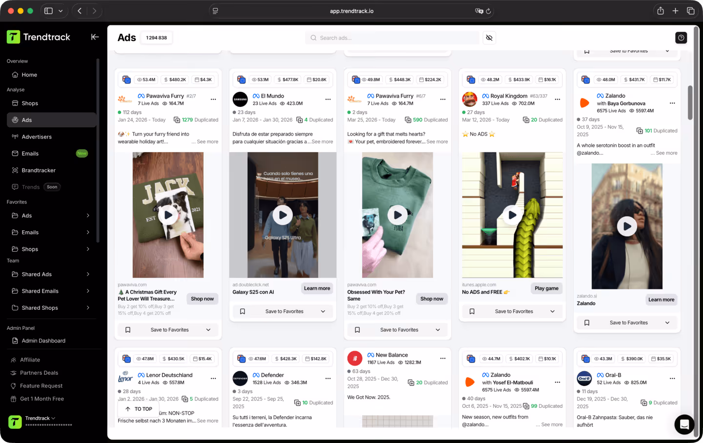Screen dimensions: 703x443
Task: Click the 1279 Duplicated copy icon
Action: (x=176, y=120)
